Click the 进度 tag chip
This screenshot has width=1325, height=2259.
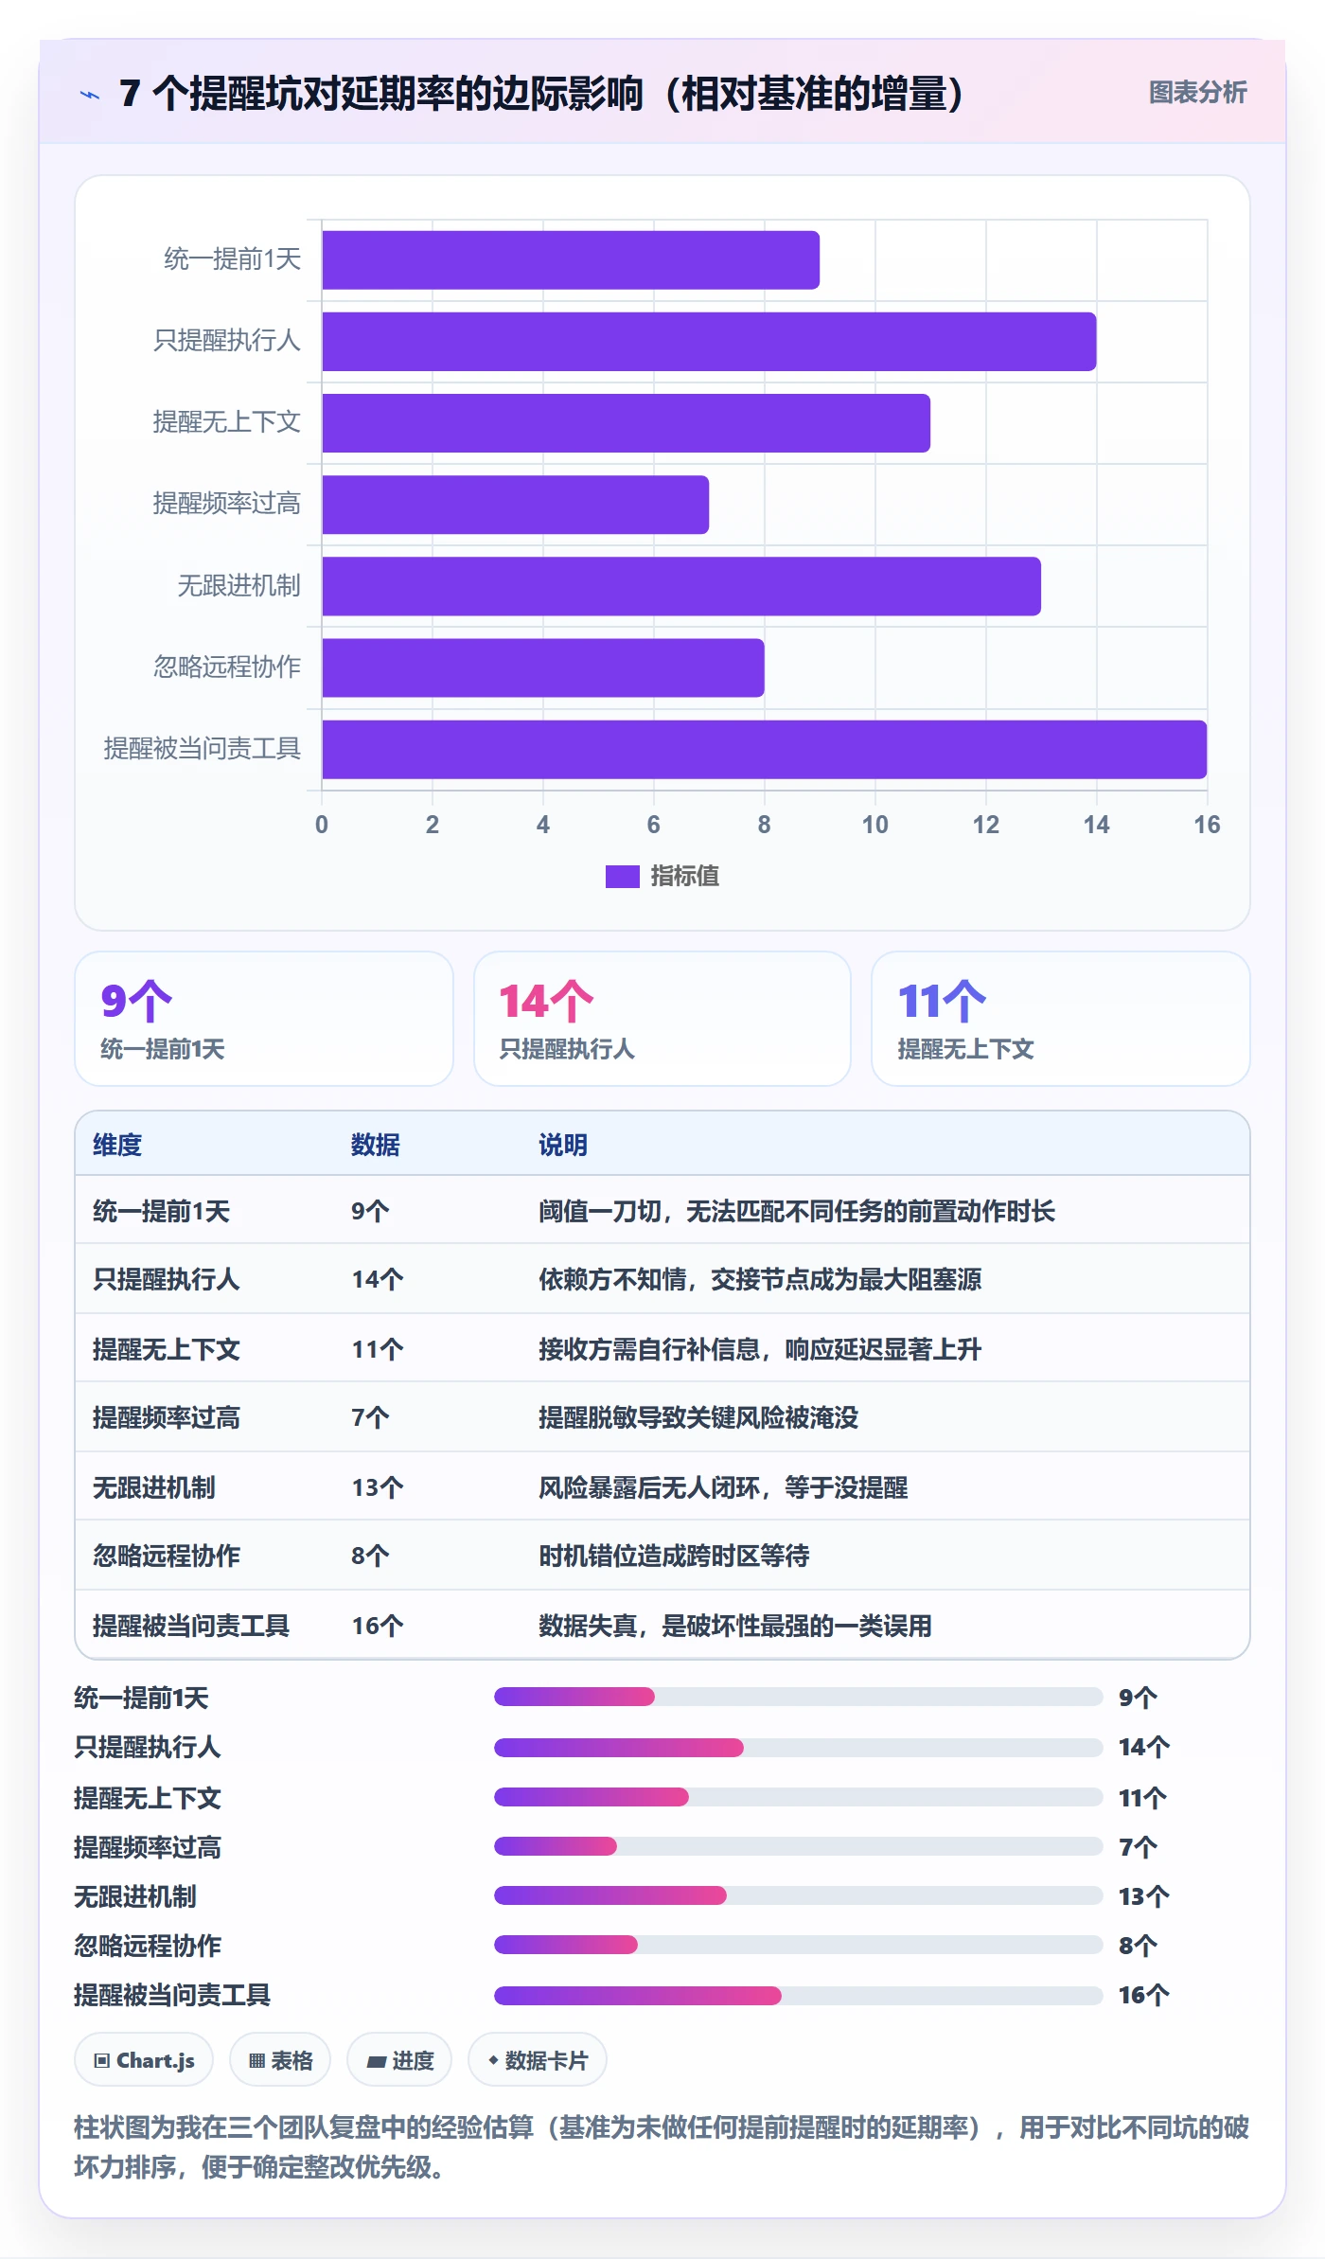tap(399, 2060)
